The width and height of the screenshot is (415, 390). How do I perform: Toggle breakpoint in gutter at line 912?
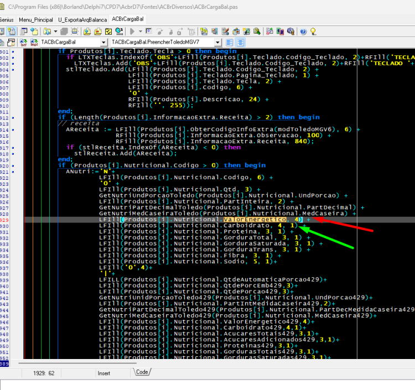pos(13,118)
